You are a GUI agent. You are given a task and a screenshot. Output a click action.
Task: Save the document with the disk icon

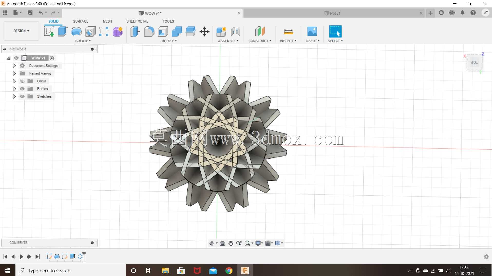[x=30, y=13]
